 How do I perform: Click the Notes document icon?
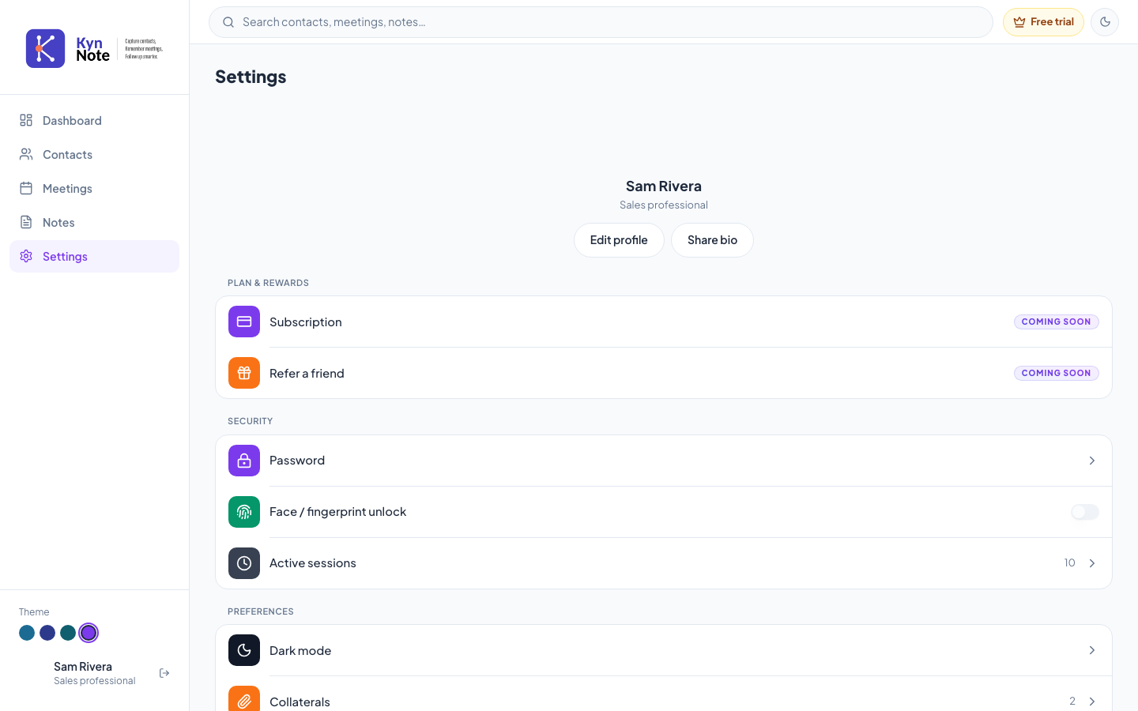coord(26,222)
